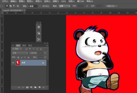Click the ruler origin corner box

[2, 13]
